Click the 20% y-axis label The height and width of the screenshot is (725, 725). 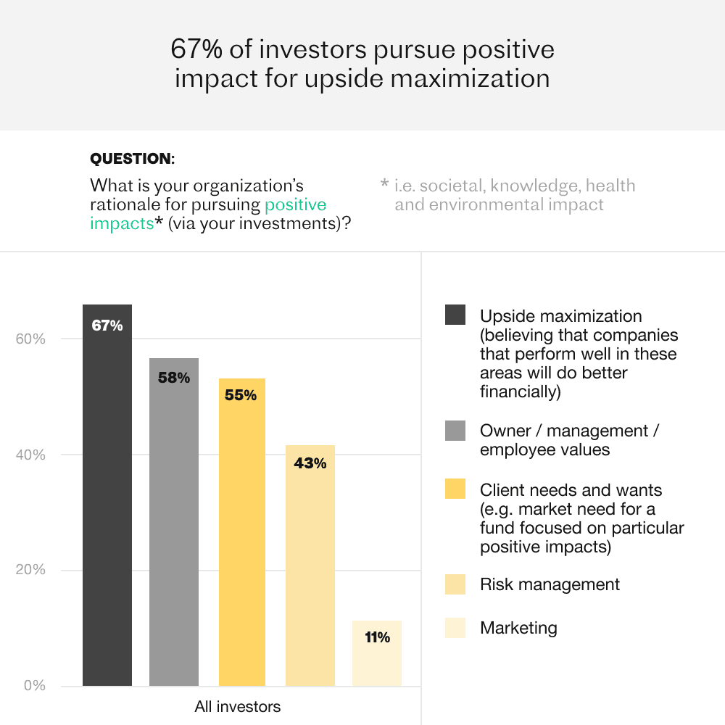click(30, 569)
